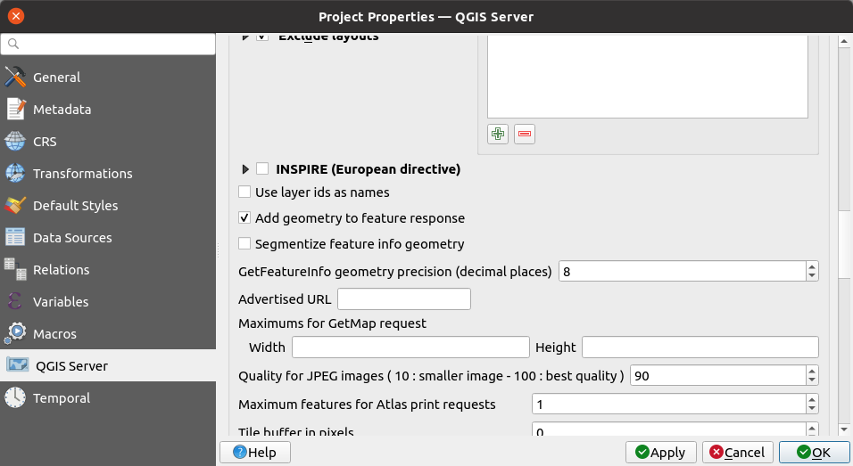
Task: Click the Temporal clock icon
Action: click(x=15, y=397)
